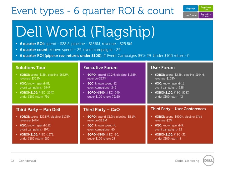Select Executive Forum 'spend-$2.2M, pipeline-$158M' text
225x169 pixels.
(x=117, y=75)
